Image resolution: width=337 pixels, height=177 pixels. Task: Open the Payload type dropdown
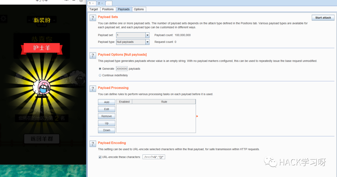pos(147,42)
